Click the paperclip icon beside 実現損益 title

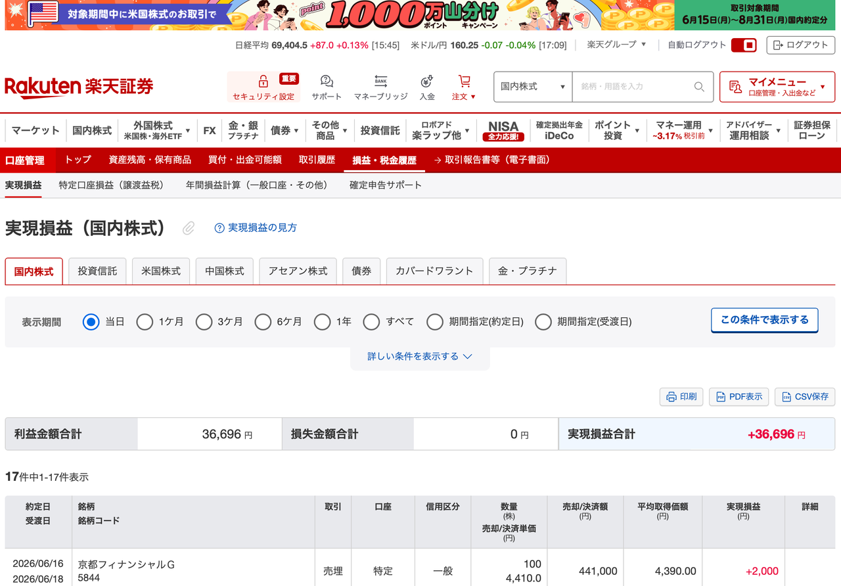pos(189,228)
